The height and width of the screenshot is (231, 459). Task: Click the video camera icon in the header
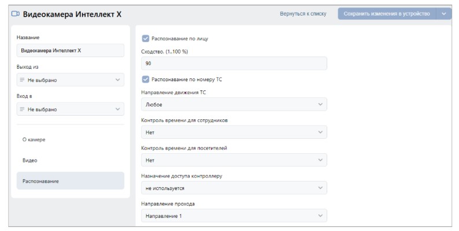click(x=16, y=14)
